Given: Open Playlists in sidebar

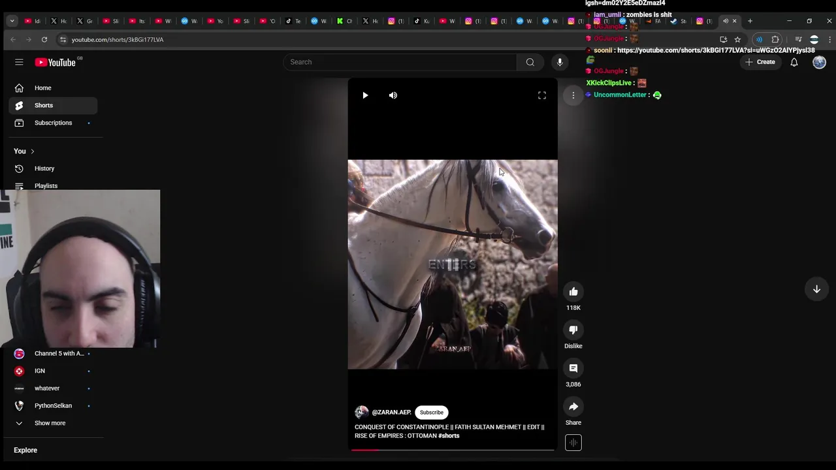Looking at the screenshot, I should [53, 185].
